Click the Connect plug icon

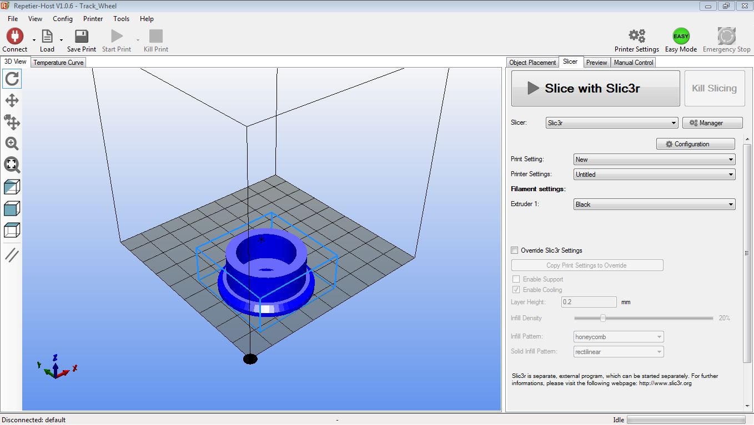tap(14, 36)
